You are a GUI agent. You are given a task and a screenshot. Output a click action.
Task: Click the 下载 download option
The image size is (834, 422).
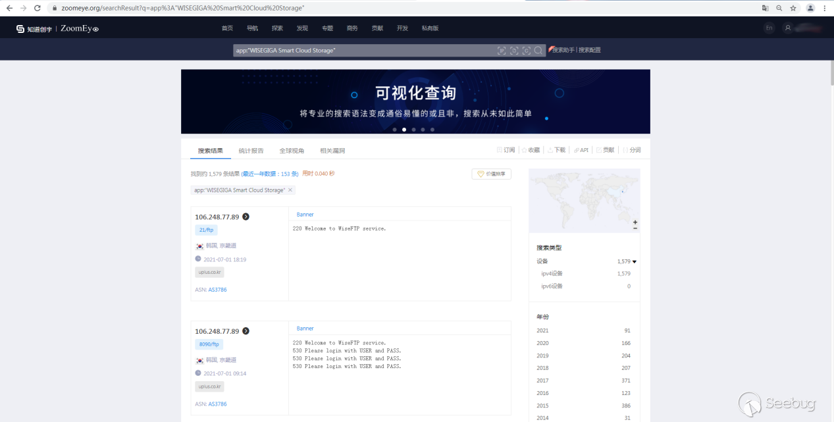[x=556, y=150]
